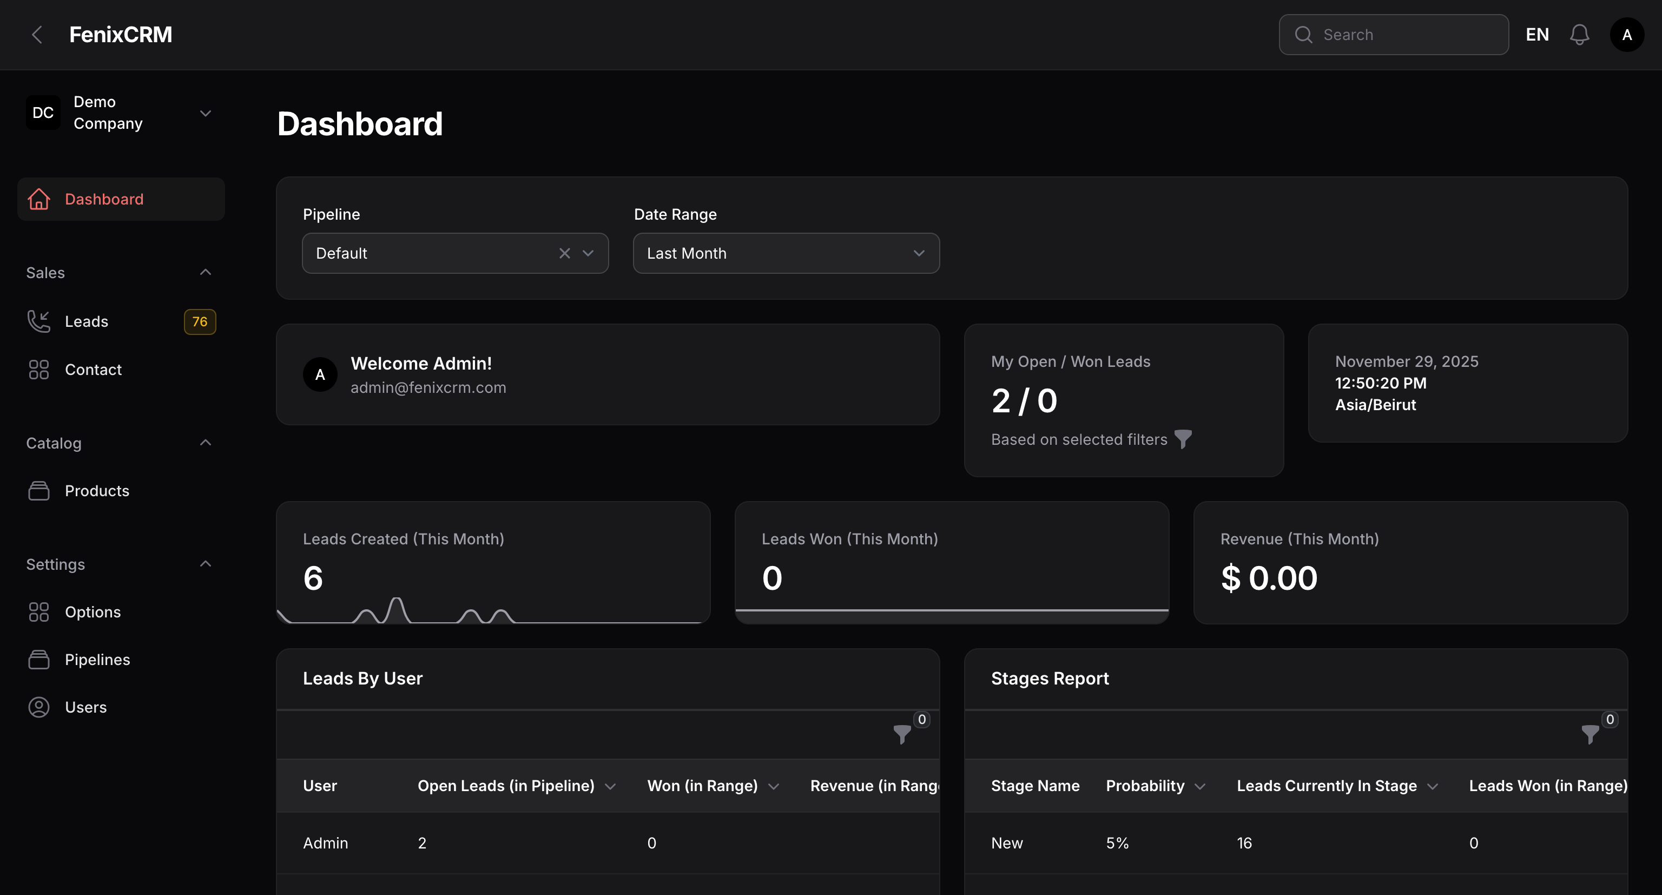Expand the Demo Company switcher
1662x895 pixels.
click(205, 113)
